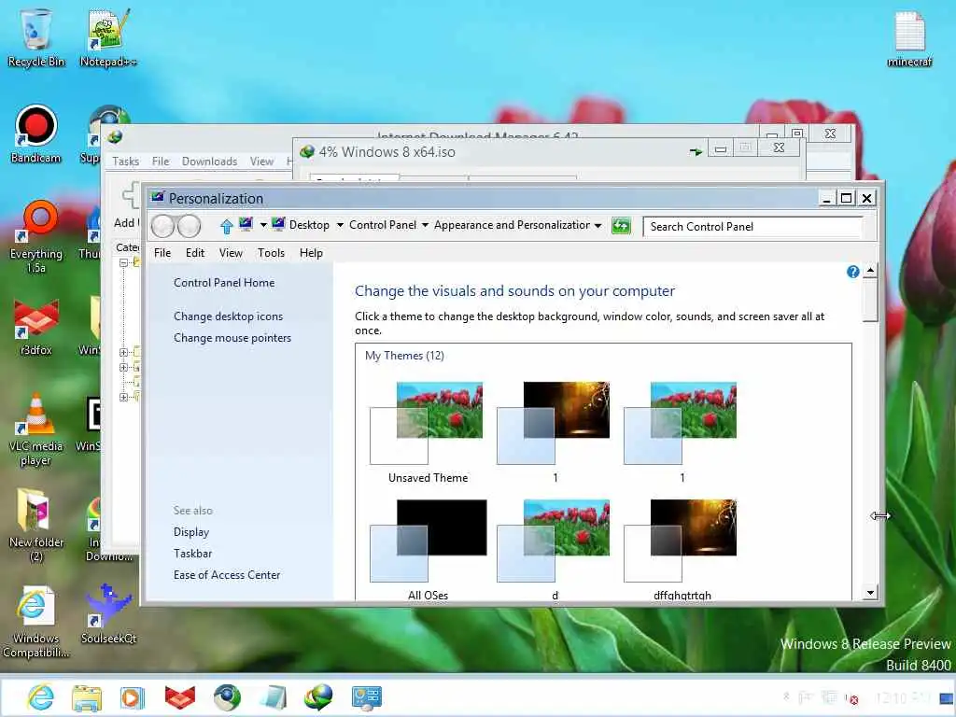956x717 pixels.
Task: Click the green Refresh button in address bar
Action: [x=621, y=226]
